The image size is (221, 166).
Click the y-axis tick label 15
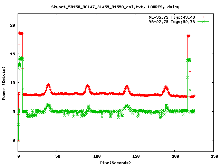tap(12, 54)
